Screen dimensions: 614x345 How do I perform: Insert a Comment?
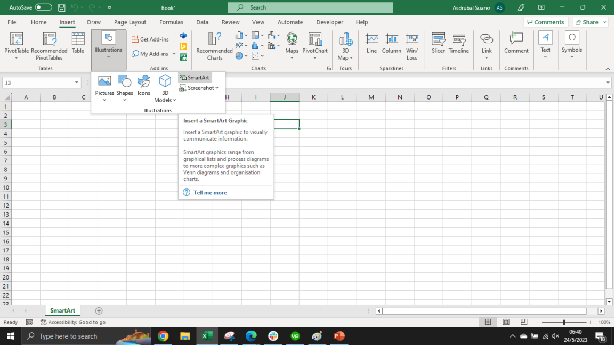point(515,45)
